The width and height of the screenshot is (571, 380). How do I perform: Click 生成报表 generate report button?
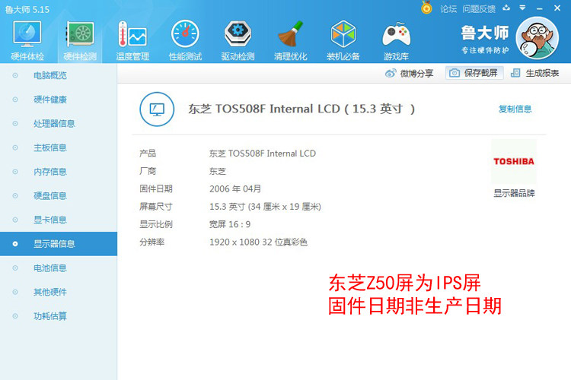pyautogui.click(x=535, y=73)
